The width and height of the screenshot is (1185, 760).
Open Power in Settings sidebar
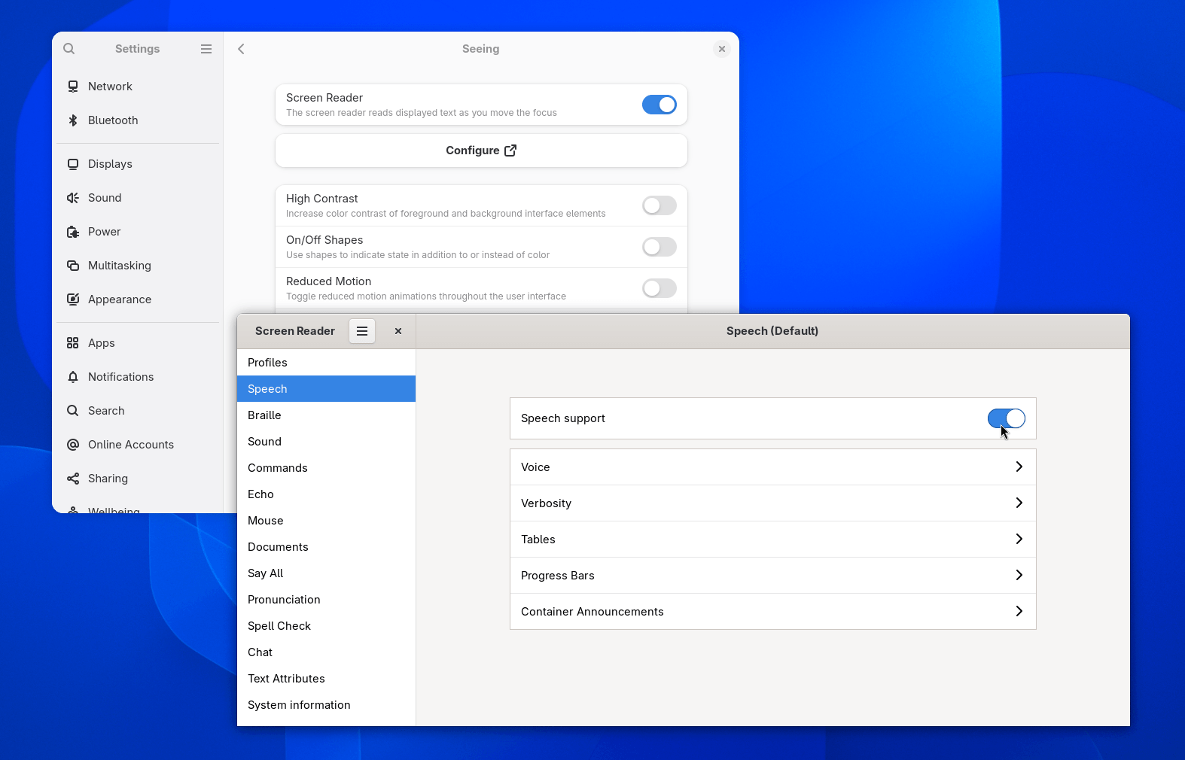point(139,232)
